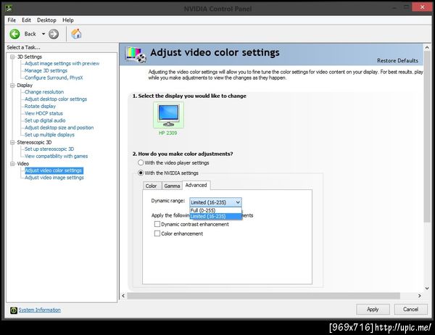Click the Cancel button
This screenshot has height=335, width=435.
pyautogui.click(x=411, y=309)
